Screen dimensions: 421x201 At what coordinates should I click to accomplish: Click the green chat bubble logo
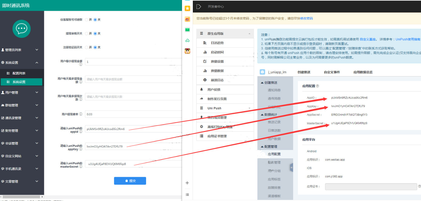point(22,29)
